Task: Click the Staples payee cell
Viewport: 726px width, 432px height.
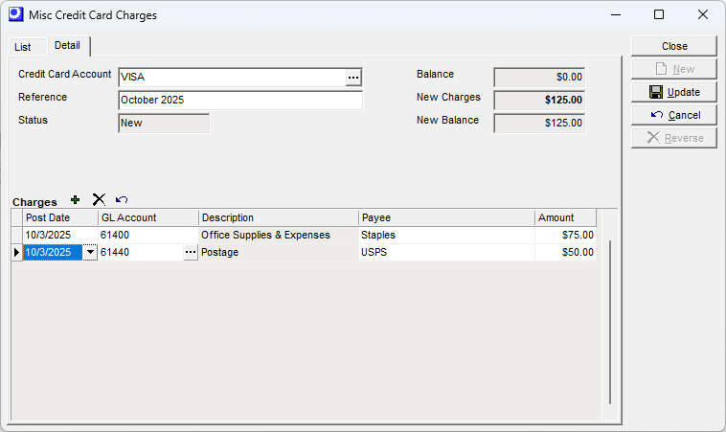Action: 446,236
